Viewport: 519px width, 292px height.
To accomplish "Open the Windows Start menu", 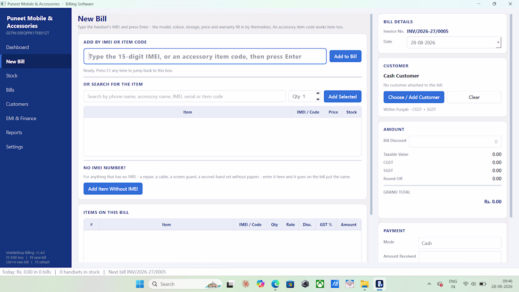I will [x=140, y=284].
